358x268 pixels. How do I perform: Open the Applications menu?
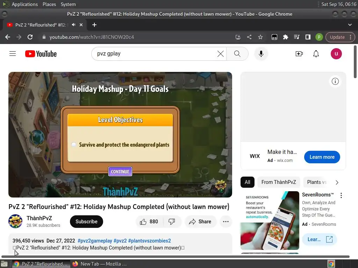pos(25,4)
